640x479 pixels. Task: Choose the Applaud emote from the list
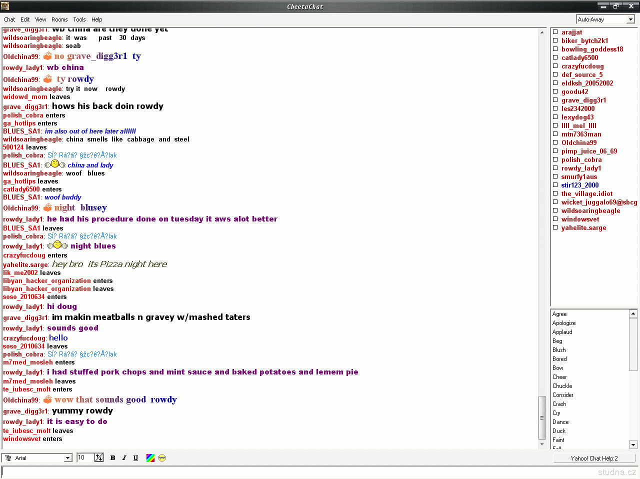pyautogui.click(x=562, y=332)
